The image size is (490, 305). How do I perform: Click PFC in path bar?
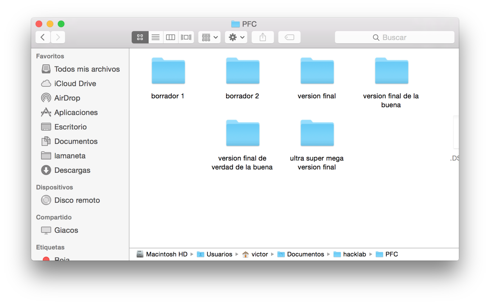click(387, 254)
